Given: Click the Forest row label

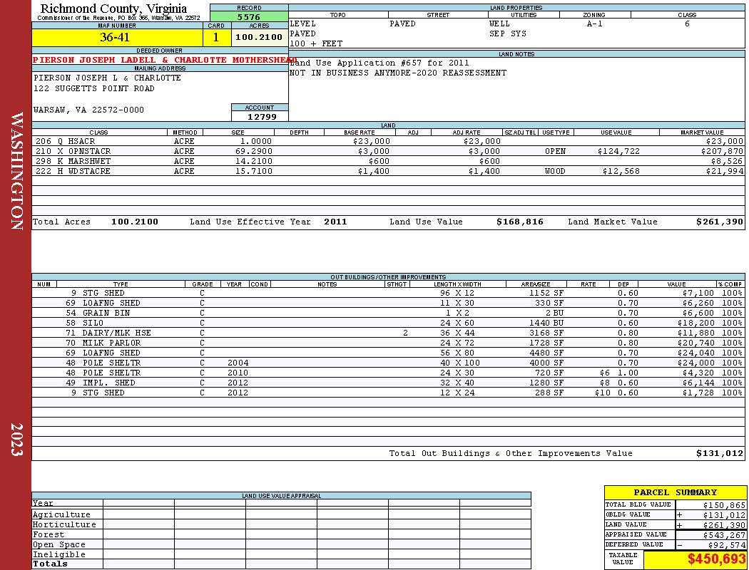Looking at the screenshot, I should click(x=49, y=534).
